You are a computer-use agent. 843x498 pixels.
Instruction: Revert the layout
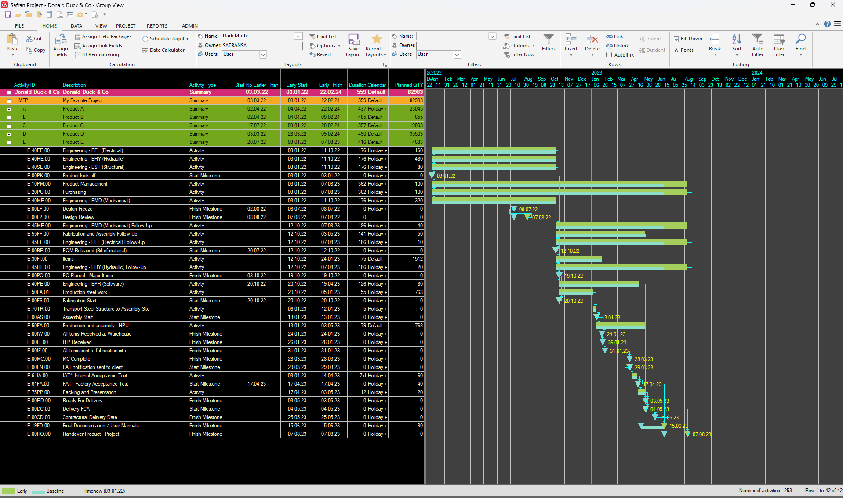pos(320,54)
